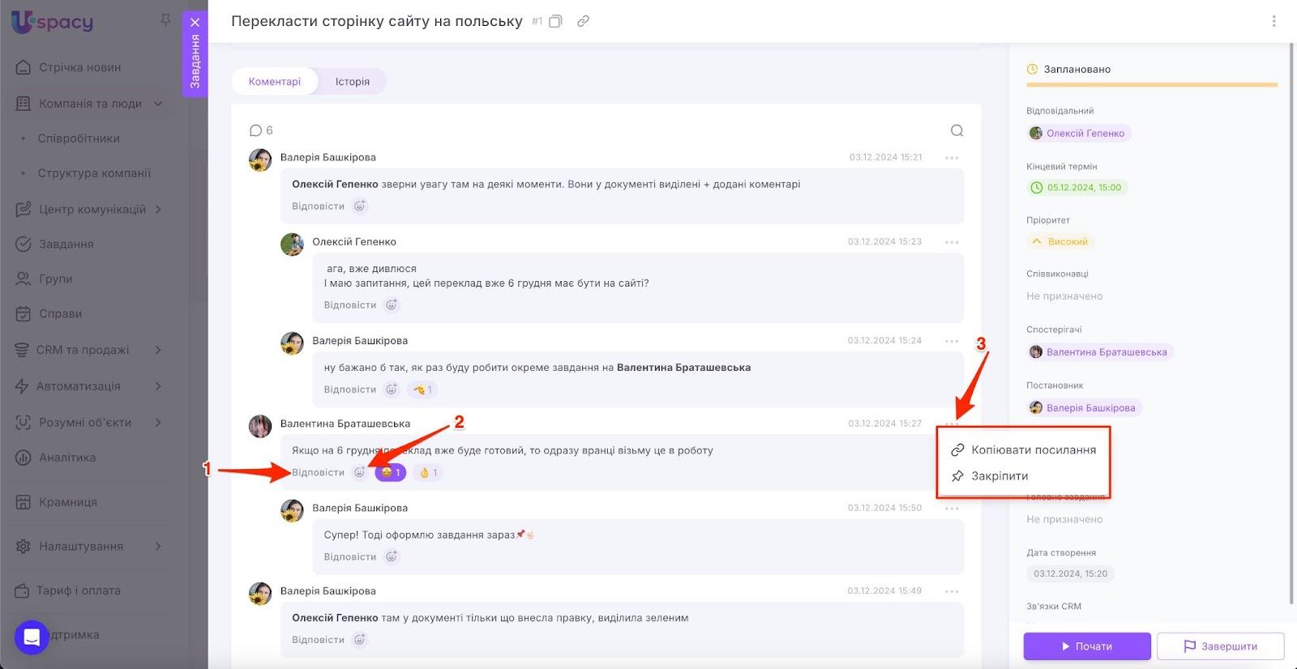Open more options for the 15:49 comment
Image resolution: width=1297 pixels, height=669 pixels.
pos(952,591)
